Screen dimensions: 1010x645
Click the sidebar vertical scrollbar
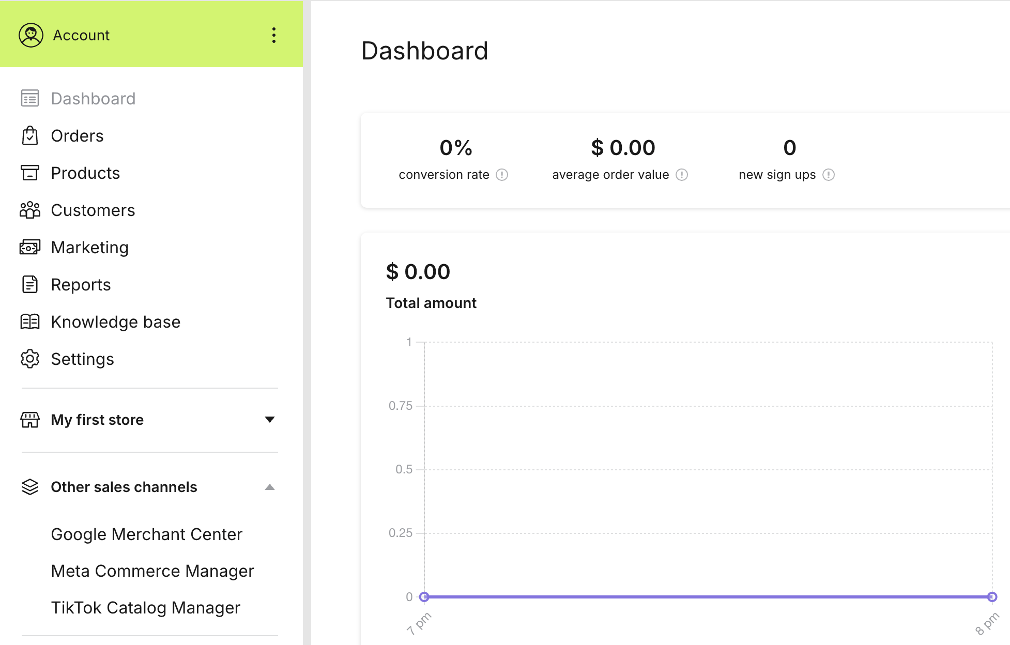(x=307, y=323)
